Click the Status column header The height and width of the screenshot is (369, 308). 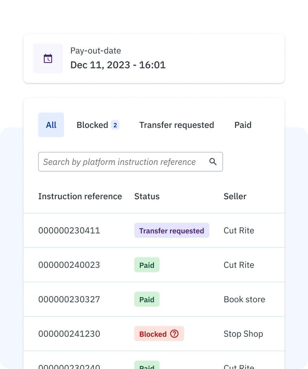[147, 196]
